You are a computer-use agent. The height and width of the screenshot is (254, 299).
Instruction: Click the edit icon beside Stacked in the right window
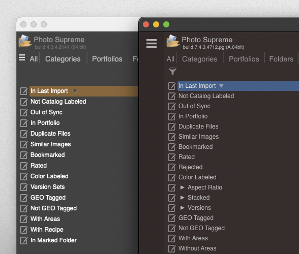tap(172, 198)
